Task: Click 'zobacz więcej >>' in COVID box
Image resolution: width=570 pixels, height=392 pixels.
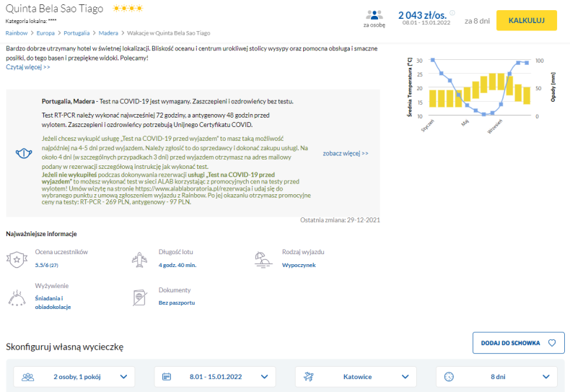Action: coord(346,154)
